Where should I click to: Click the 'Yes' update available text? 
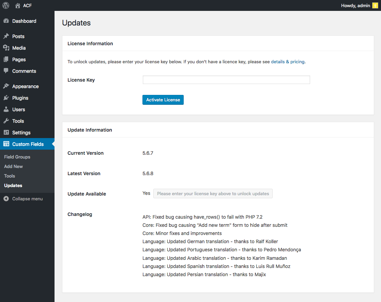click(146, 193)
